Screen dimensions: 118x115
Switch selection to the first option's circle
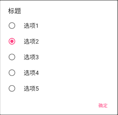[x=12, y=26]
